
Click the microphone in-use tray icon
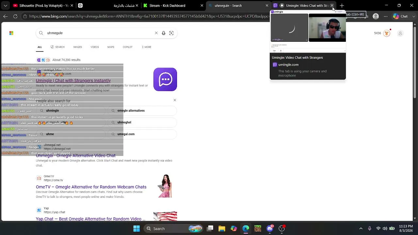[370, 228]
